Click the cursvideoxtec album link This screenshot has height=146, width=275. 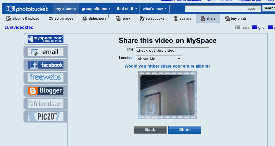pos(19,28)
